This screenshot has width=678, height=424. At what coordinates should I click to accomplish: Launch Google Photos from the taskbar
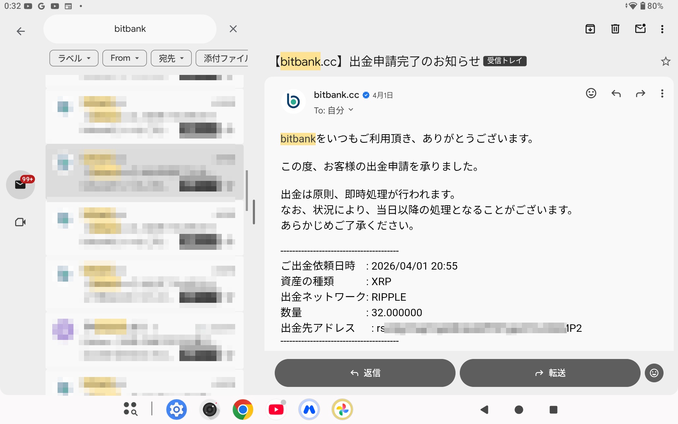[342, 410]
